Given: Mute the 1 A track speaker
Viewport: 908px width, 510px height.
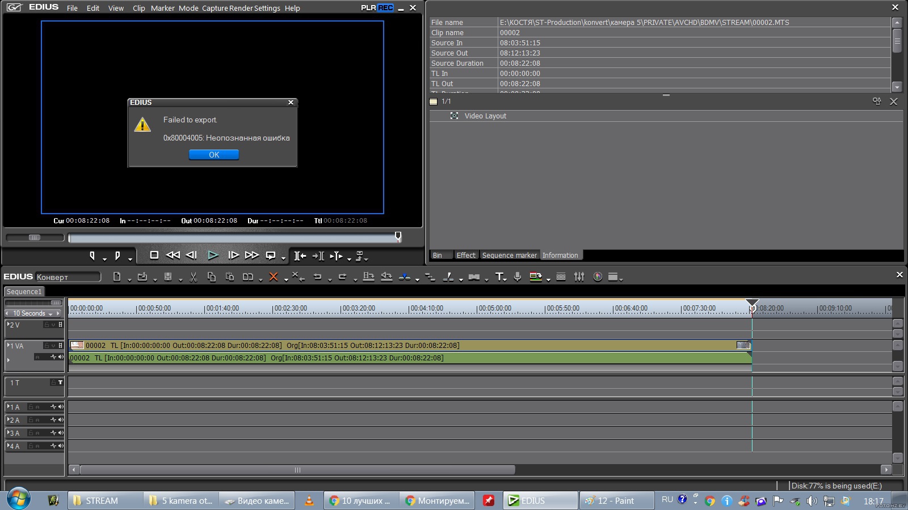Looking at the screenshot, I should [x=61, y=407].
